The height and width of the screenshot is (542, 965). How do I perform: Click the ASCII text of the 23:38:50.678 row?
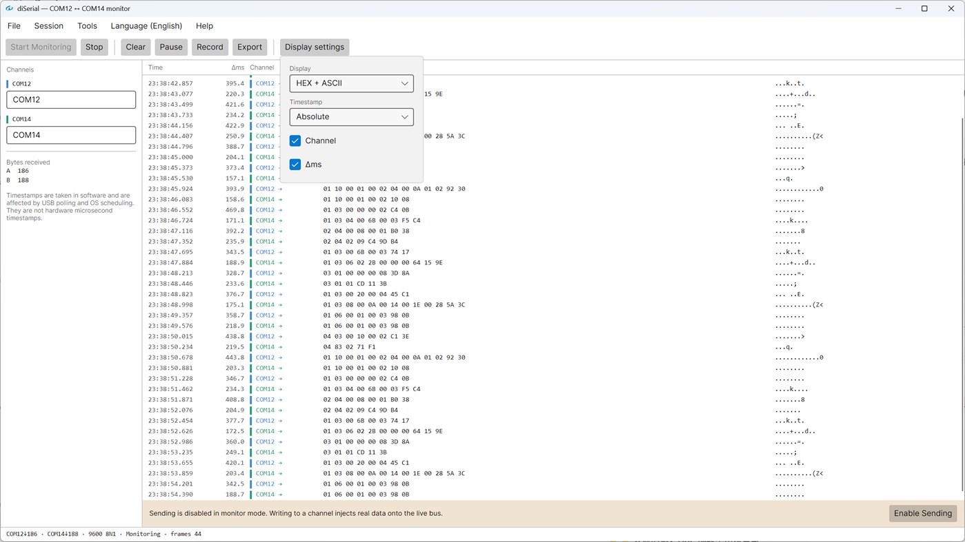[x=799, y=357]
